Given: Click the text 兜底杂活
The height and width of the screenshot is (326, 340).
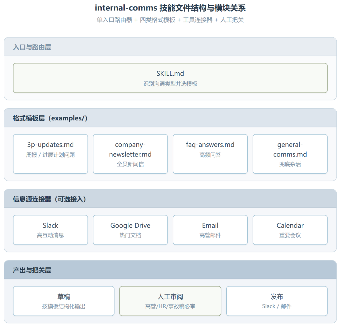Looking at the screenshot, I should [290, 164].
